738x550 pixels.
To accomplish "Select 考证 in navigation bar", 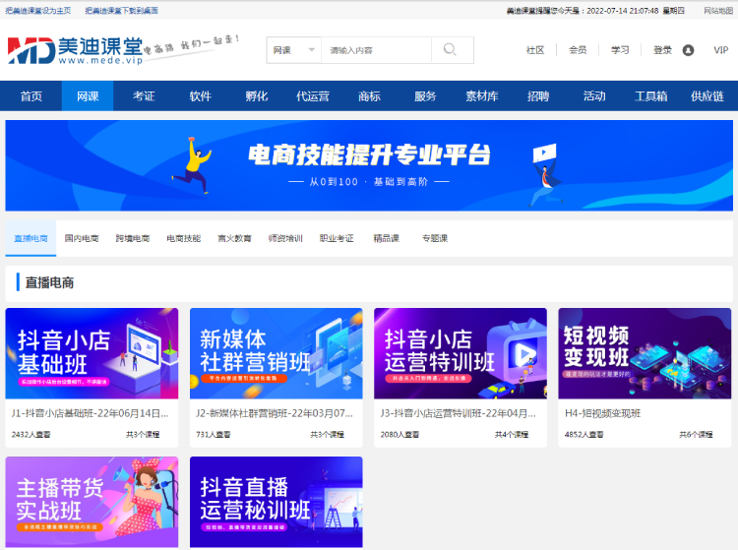I will click(144, 96).
